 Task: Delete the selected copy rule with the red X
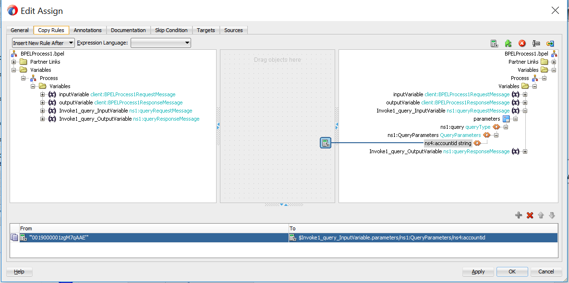coord(530,215)
